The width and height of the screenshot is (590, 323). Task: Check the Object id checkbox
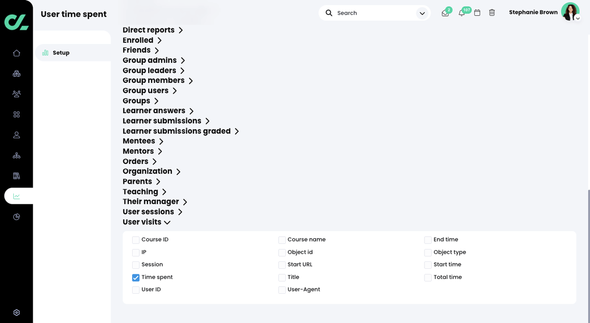click(x=282, y=252)
